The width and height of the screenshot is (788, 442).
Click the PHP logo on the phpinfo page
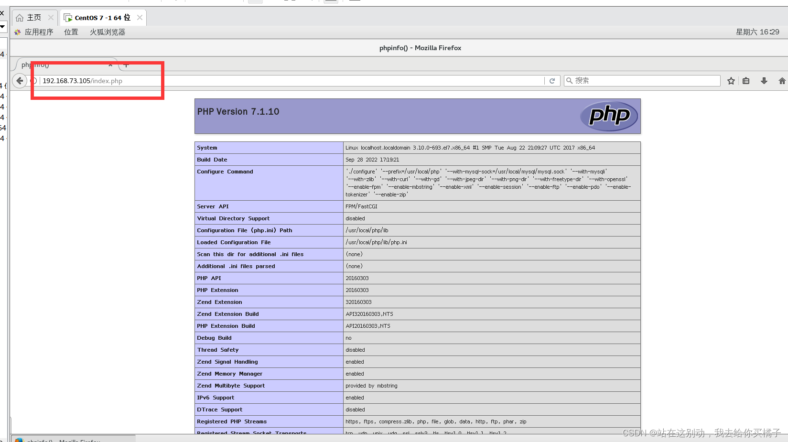pyautogui.click(x=609, y=116)
